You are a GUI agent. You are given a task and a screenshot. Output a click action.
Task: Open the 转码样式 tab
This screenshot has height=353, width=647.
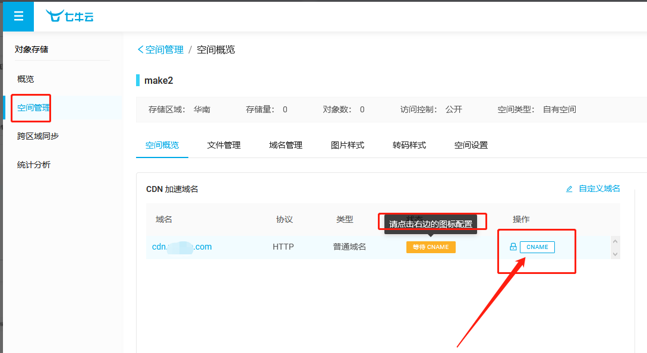tap(409, 146)
